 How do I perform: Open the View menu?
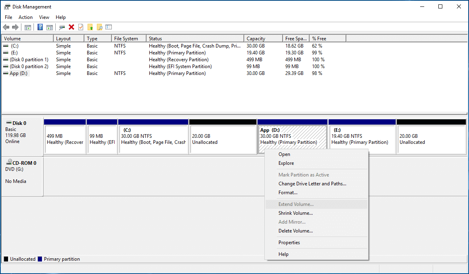pyautogui.click(x=44, y=17)
